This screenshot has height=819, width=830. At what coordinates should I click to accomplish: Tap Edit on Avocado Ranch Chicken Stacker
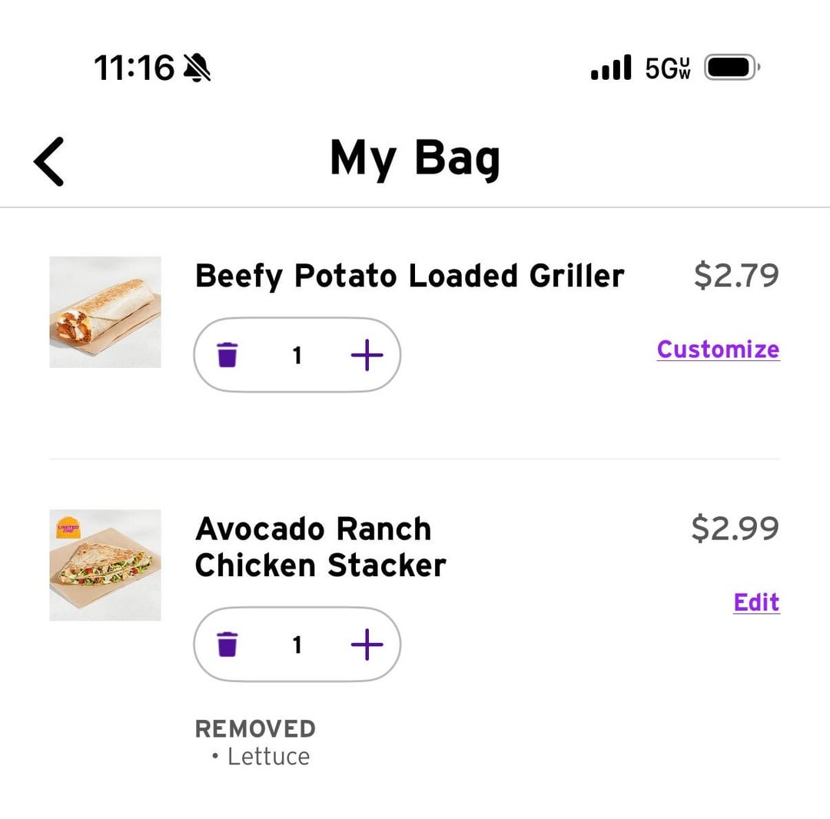[756, 602]
